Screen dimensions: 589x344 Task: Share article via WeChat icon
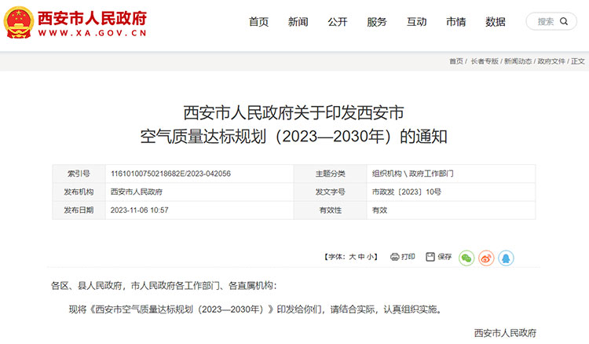466,257
